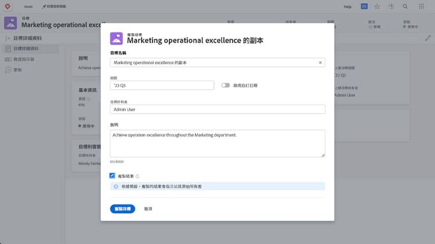Viewport: 435px width, 244px height.
Task: Click the description textarea resize handle
Action: (323, 155)
